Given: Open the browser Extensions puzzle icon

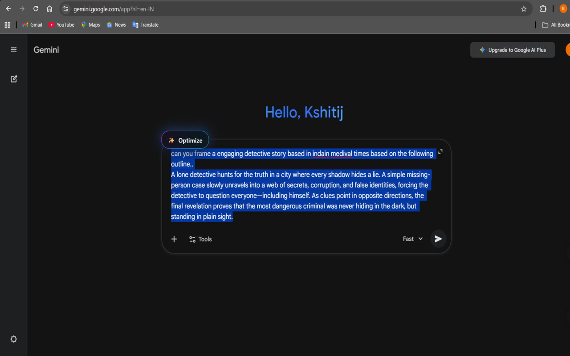Looking at the screenshot, I should coord(543,9).
